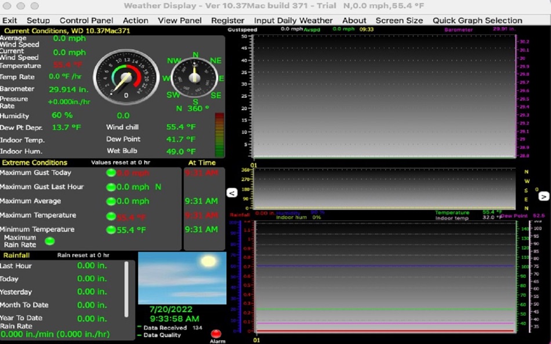Image resolution: width=551 pixels, height=344 pixels.
Task: Click the clock time 9:33:58 AM
Action: (x=175, y=319)
